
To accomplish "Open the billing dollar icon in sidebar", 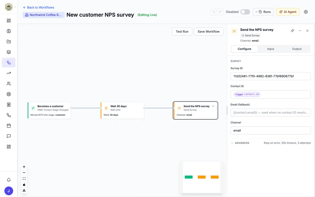I will point(9,105).
